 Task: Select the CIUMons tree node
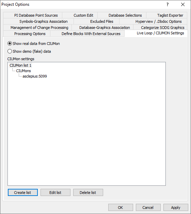pyautogui.click(x=23, y=71)
